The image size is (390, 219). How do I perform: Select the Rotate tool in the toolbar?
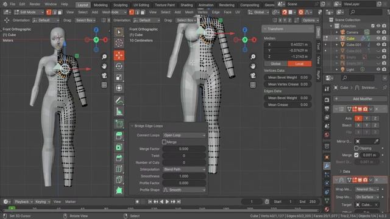point(119,66)
